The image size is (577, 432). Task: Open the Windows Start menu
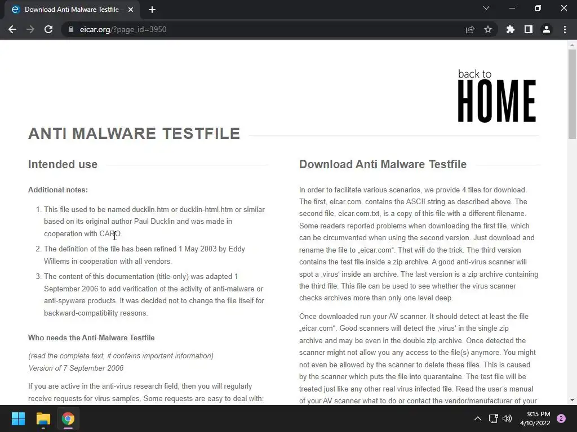tap(18, 418)
